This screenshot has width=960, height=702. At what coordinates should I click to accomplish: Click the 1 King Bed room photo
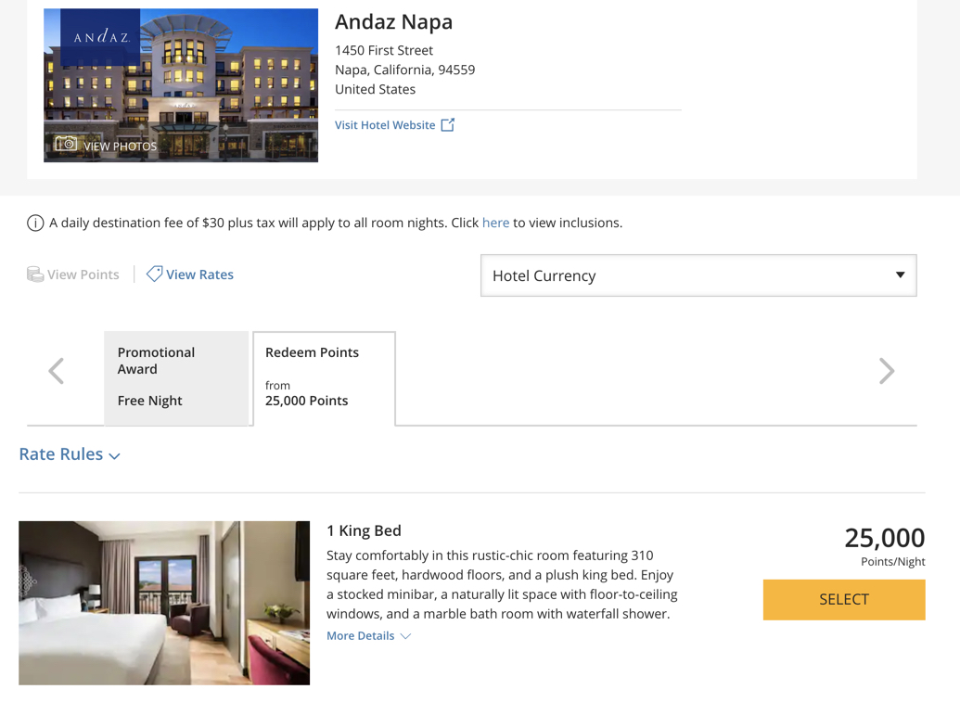(164, 602)
